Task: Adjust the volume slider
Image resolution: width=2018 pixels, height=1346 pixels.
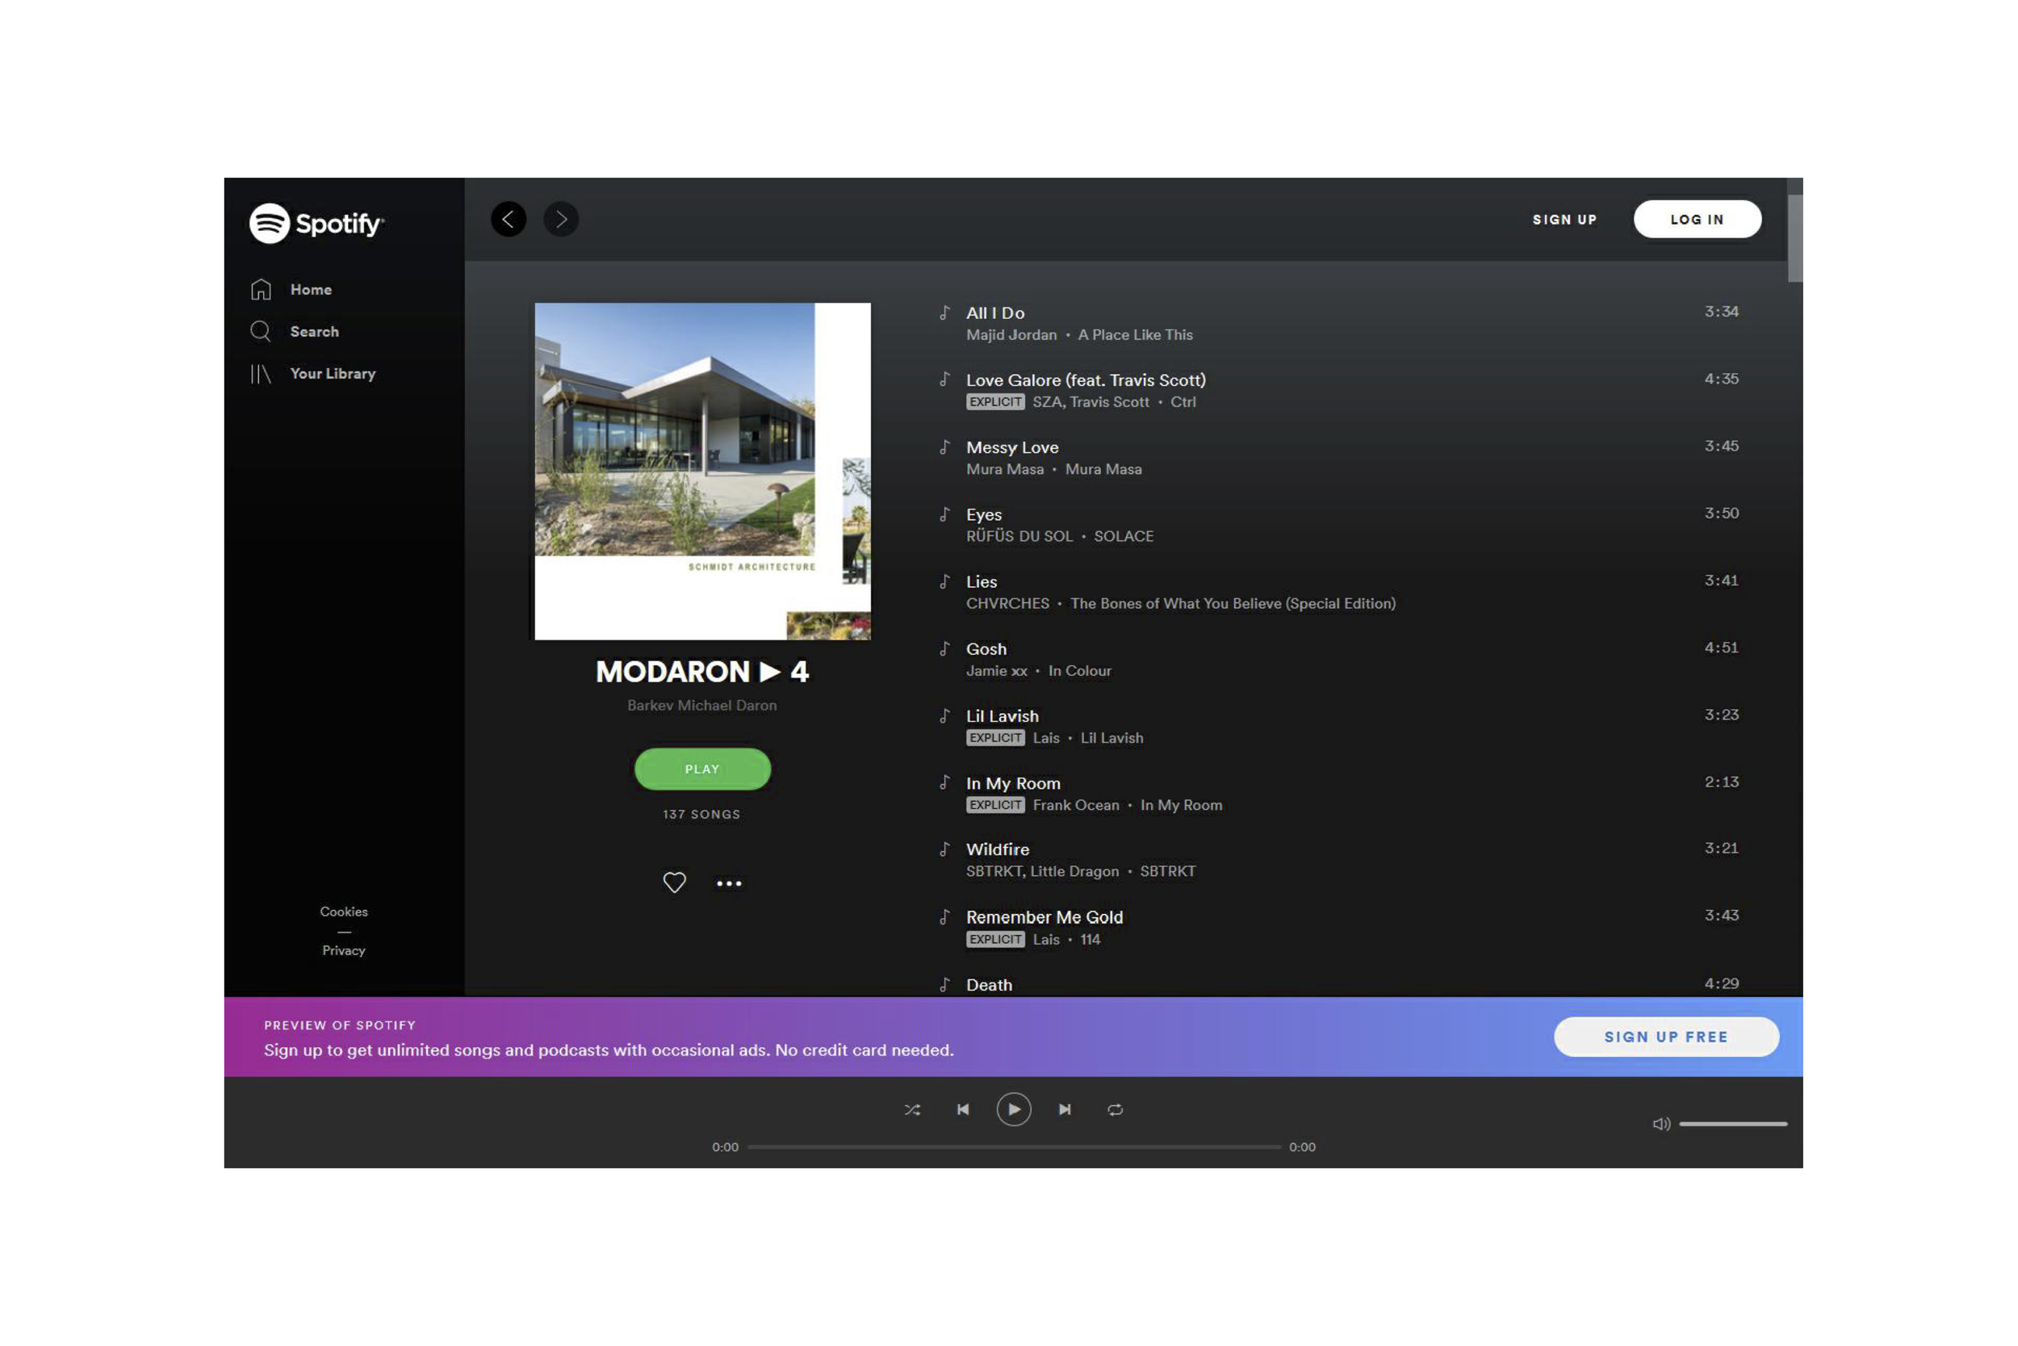Action: click(x=1732, y=1124)
